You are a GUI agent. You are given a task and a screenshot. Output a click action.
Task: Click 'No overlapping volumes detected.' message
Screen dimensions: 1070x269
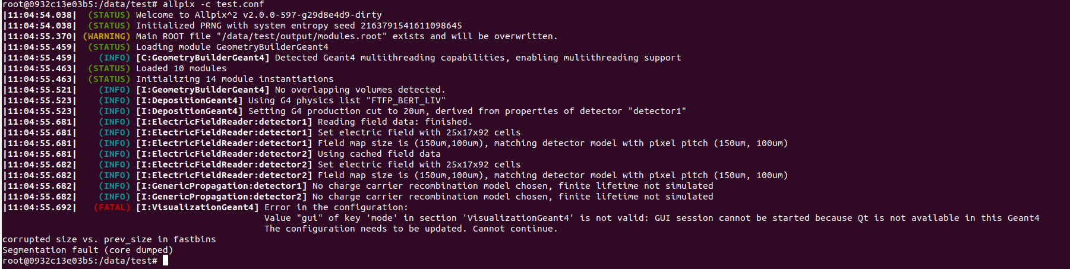[x=360, y=90]
